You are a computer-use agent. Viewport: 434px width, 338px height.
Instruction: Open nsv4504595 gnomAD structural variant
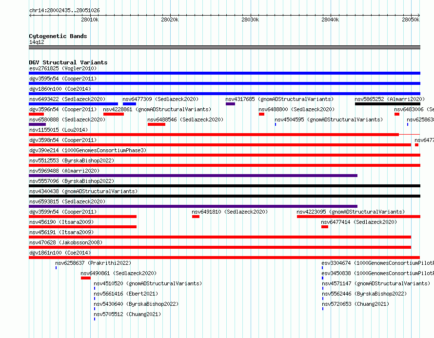329,119
